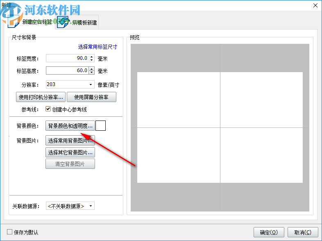Screen dimensions: 322x241
Task: Open the 分辨率 dropdown list
Action: (x=91, y=84)
